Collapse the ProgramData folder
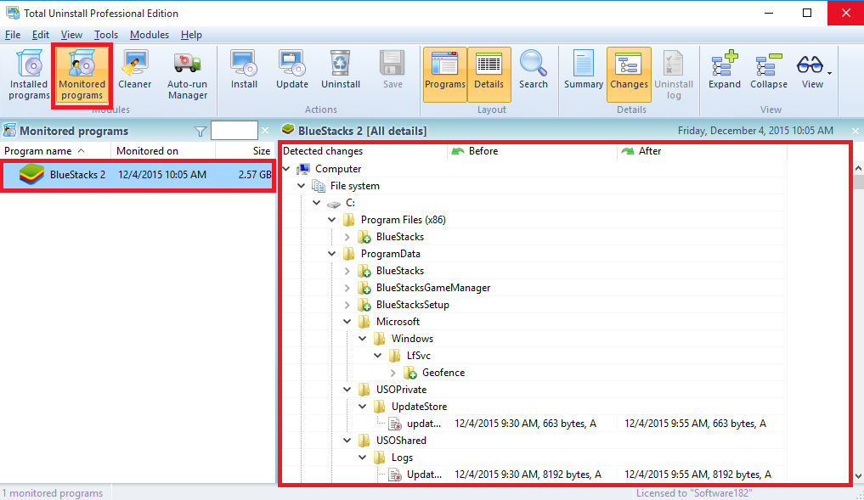The image size is (864, 500). tap(331, 254)
